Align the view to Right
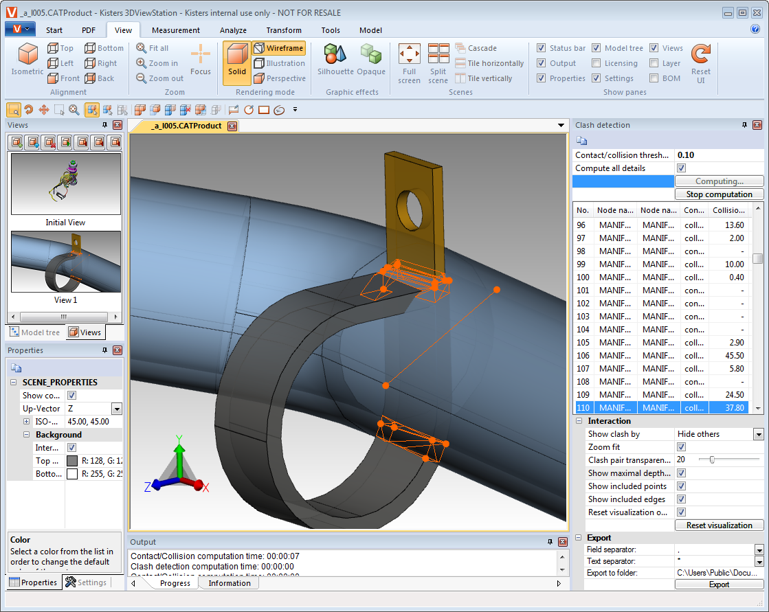Viewport: 769px width, 612px height. click(100, 63)
